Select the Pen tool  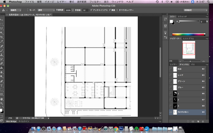pos(2,81)
